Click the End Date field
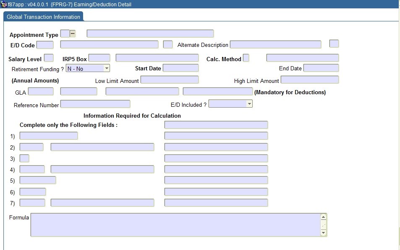 [x=321, y=68]
